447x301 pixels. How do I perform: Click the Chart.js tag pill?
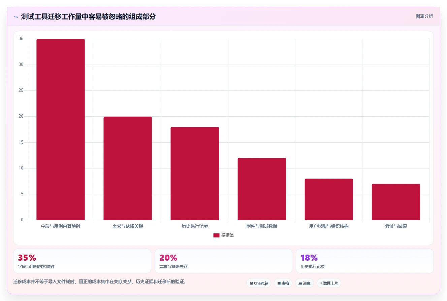pos(259,283)
